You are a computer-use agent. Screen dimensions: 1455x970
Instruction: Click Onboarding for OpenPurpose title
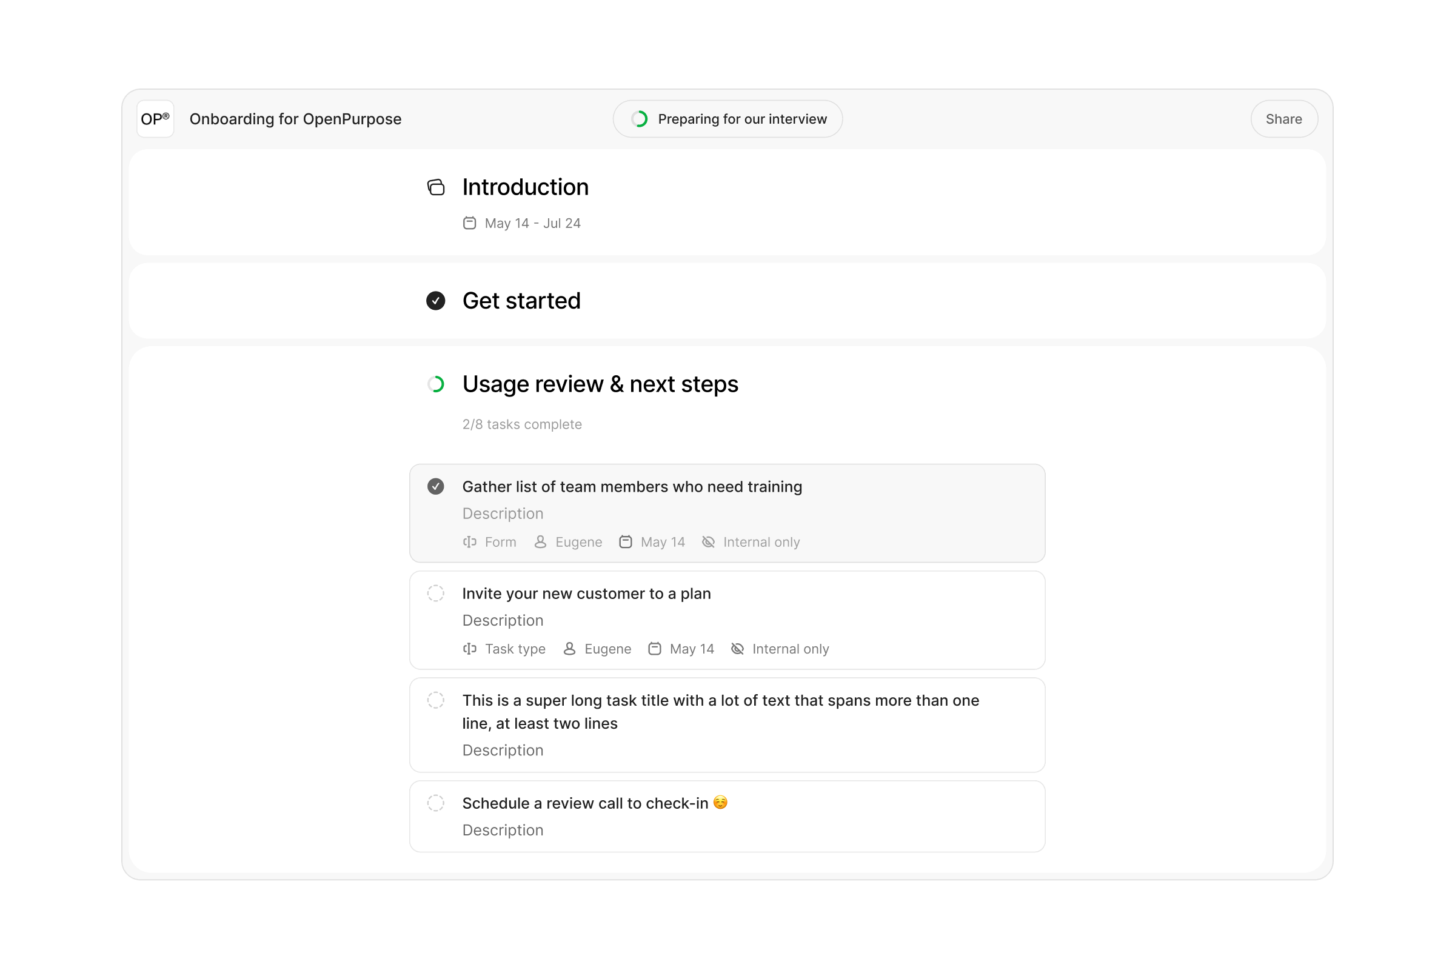pyautogui.click(x=295, y=119)
